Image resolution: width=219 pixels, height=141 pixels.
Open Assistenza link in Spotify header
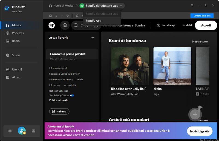click(x=125, y=25)
